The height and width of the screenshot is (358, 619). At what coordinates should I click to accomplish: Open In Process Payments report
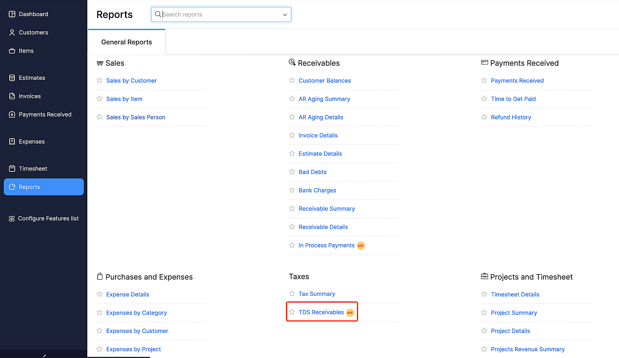tap(326, 245)
